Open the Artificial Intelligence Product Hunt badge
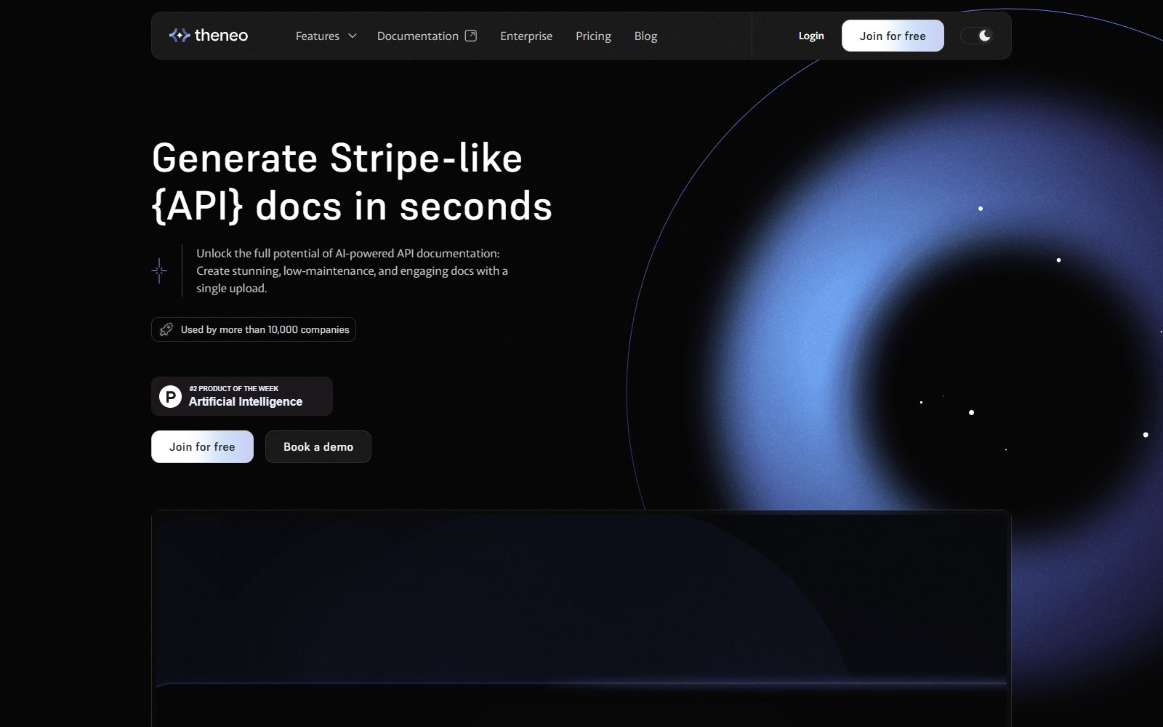This screenshot has width=1163, height=727. pos(242,396)
